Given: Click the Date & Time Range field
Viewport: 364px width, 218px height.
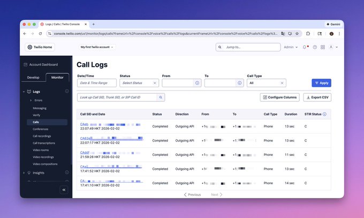Looking at the screenshot, I should (x=97, y=83).
